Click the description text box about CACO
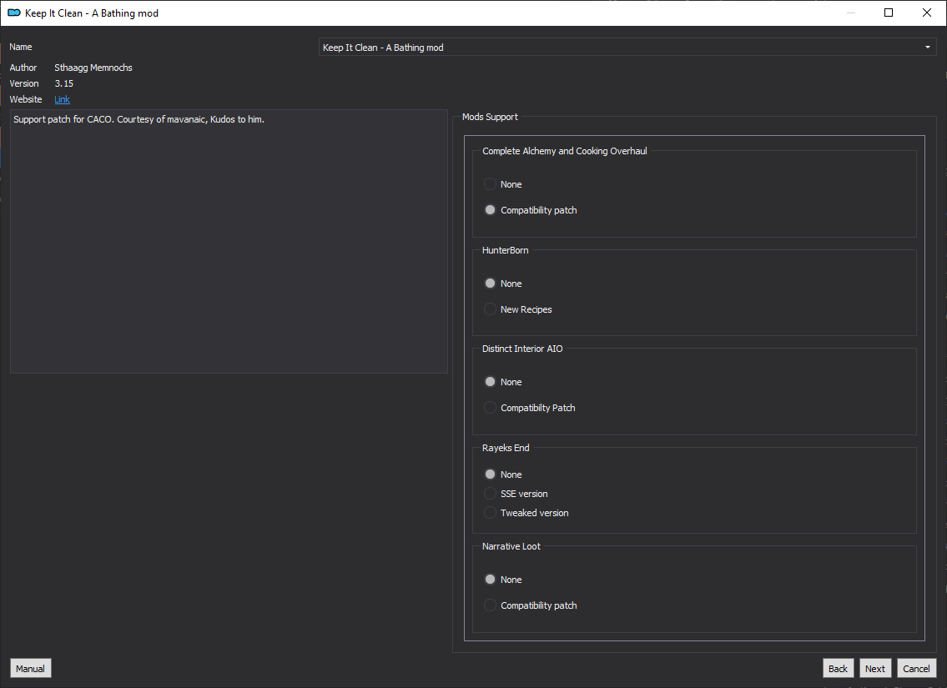Image resolution: width=947 pixels, height=688 pixels. click(x=229, y=241)
